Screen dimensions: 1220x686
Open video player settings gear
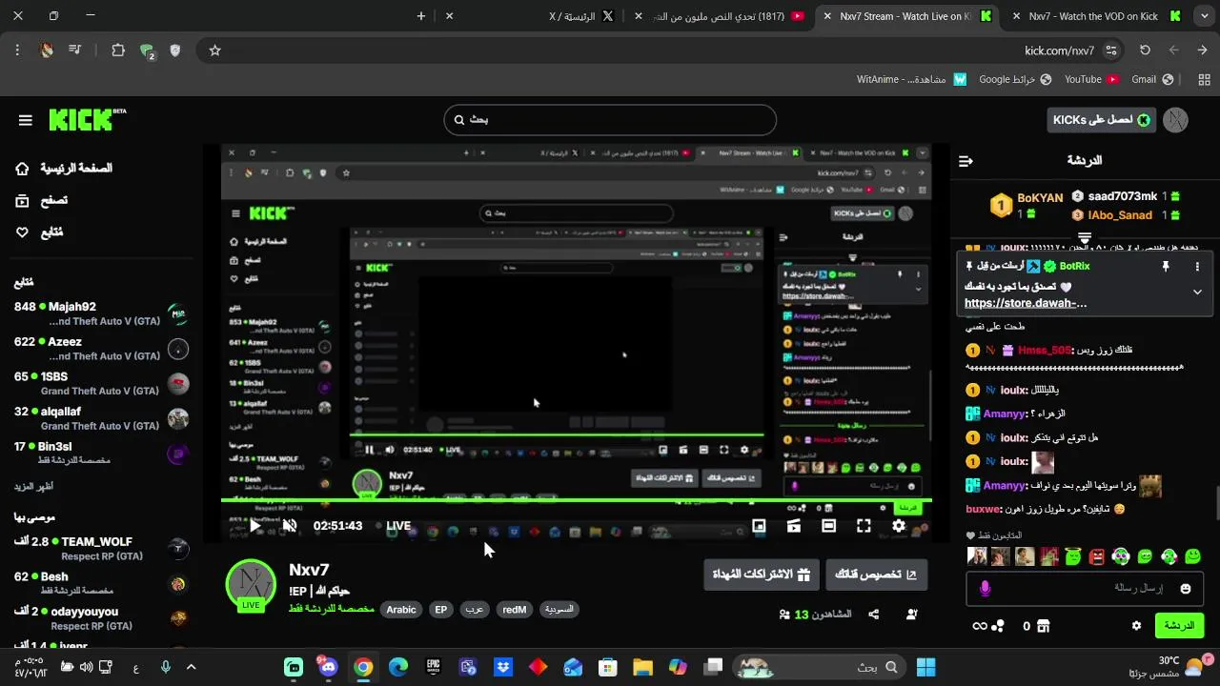(x=899, y=526)
